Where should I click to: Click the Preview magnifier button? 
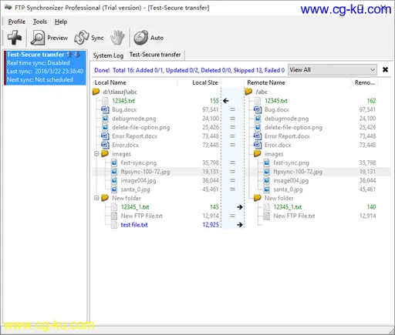coord(49,38)
